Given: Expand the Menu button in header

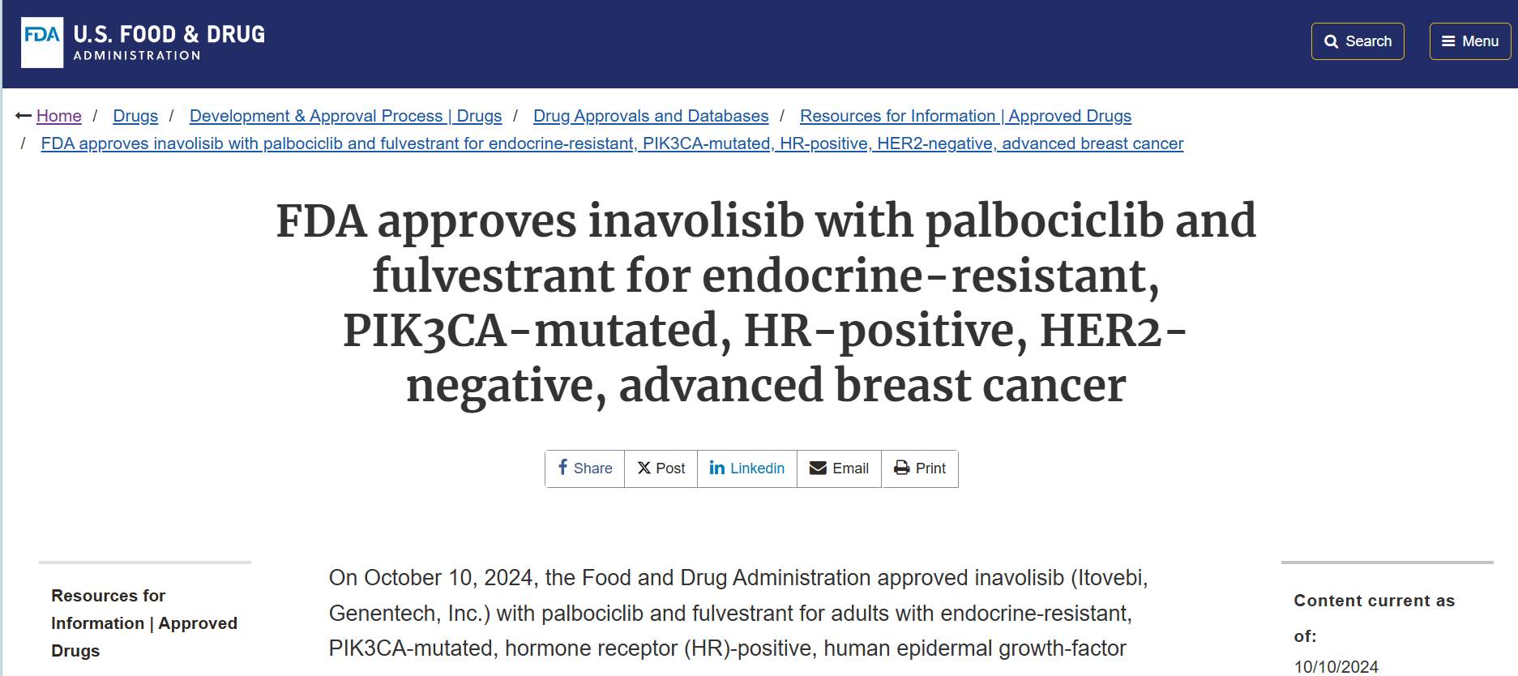Looking at the screenshot, I should point(1470,41).
